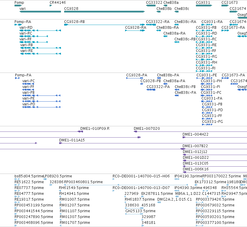Viewport: 247px width, 227px height.
Task: Click the CheB38b-PA protein label
Action: tap(168, 75)
